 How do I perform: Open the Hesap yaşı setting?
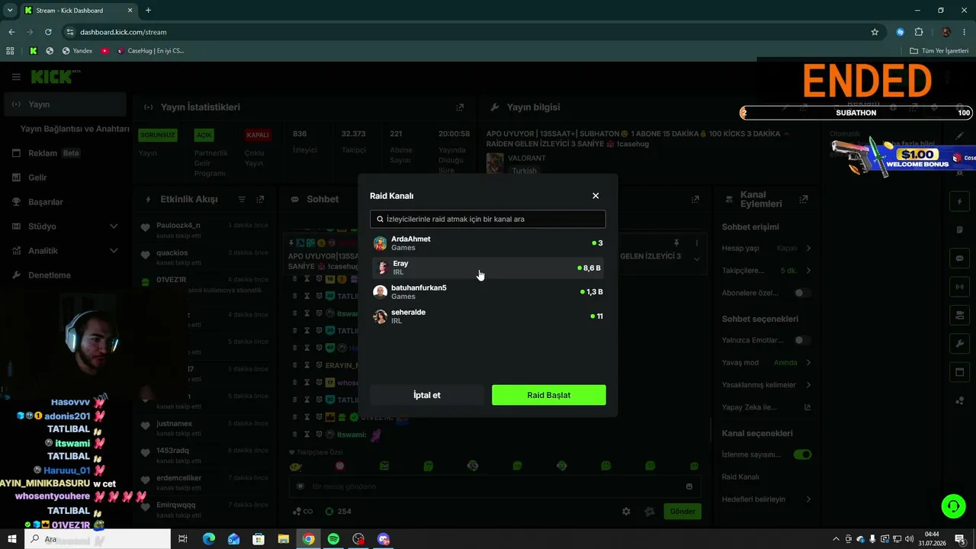tap(766, 248)
